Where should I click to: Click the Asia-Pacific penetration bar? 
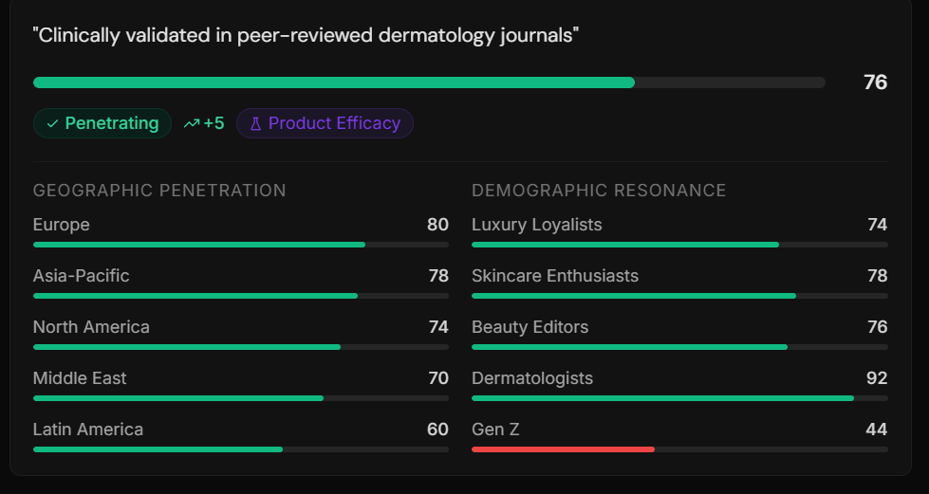click(240, 296)
